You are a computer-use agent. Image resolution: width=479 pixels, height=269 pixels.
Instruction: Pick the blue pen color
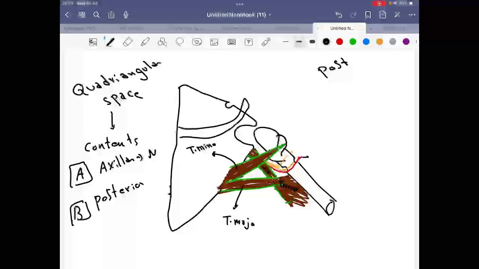point(366,42)
